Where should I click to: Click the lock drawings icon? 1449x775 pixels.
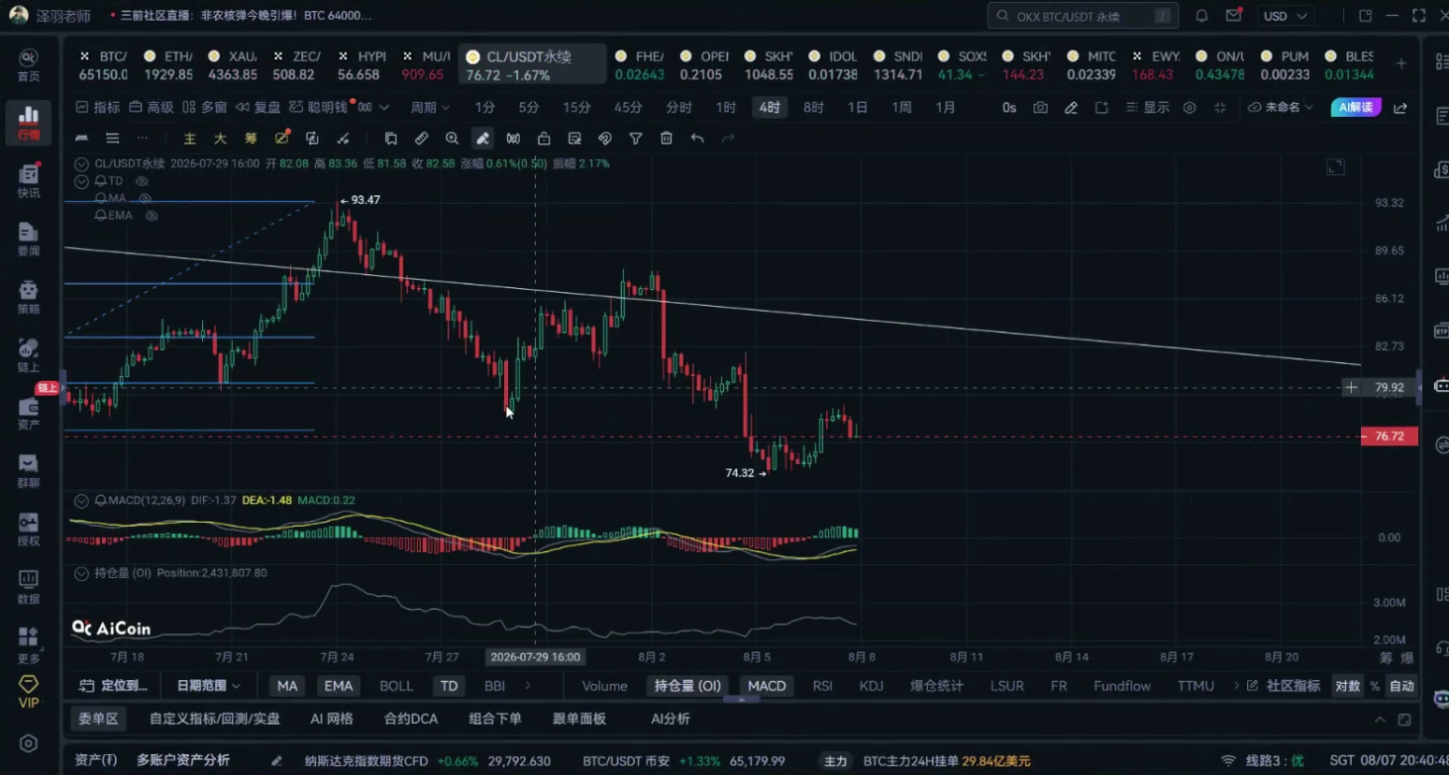click(x=544, y=139)
